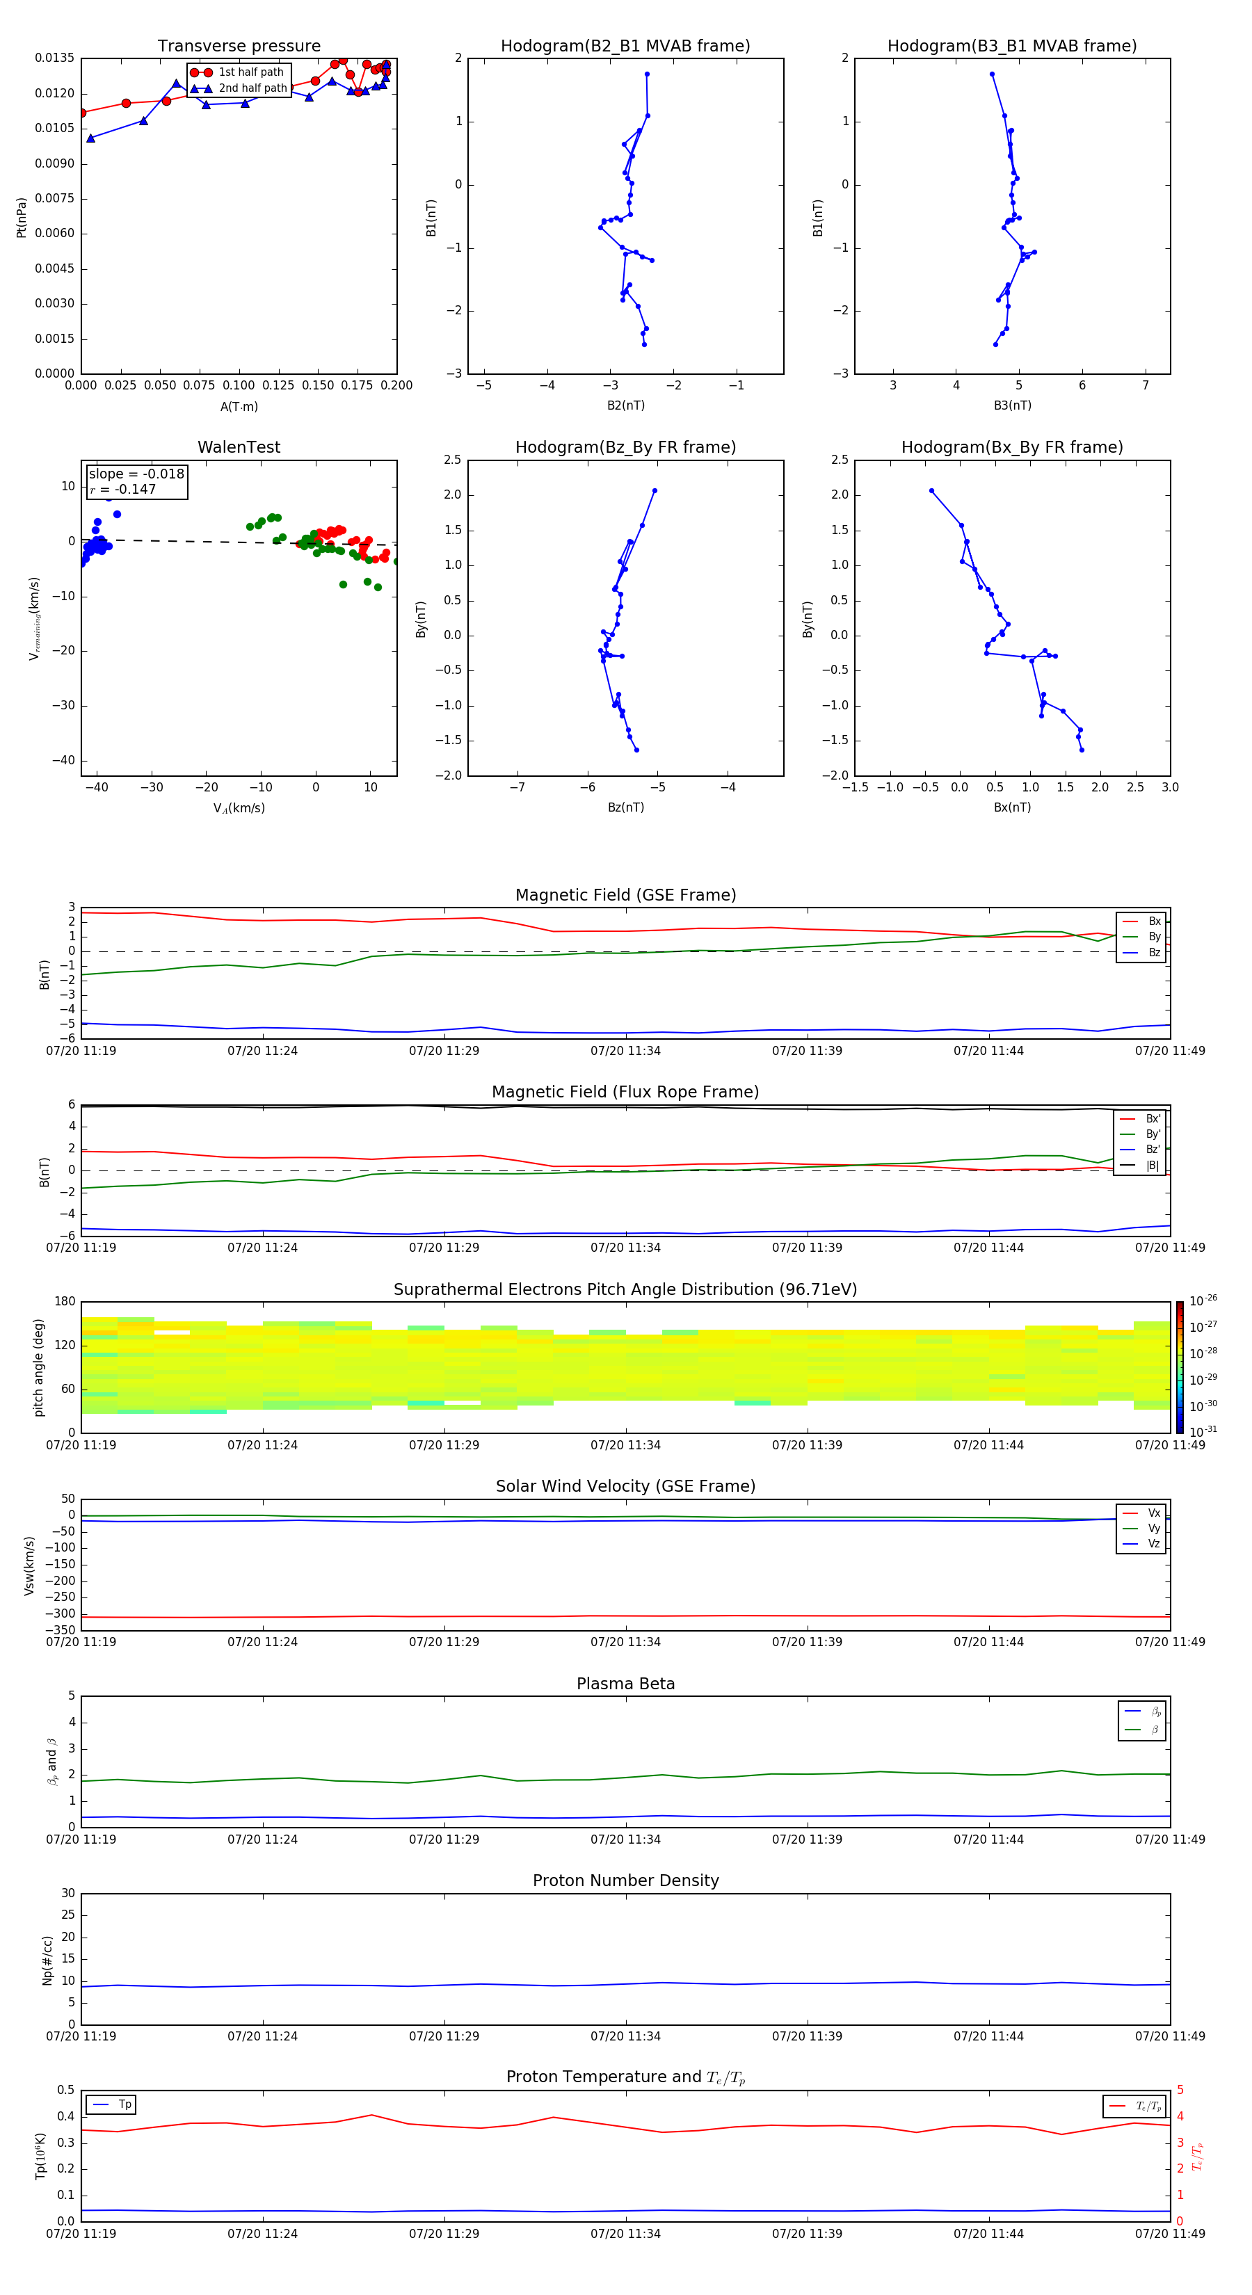This screenshot has height=2295, width=1252.
Task: Select the 'Hodogram(B3_B1 MVAB frame)' title
Action: pyautogui.click(x=1012, y=47)
